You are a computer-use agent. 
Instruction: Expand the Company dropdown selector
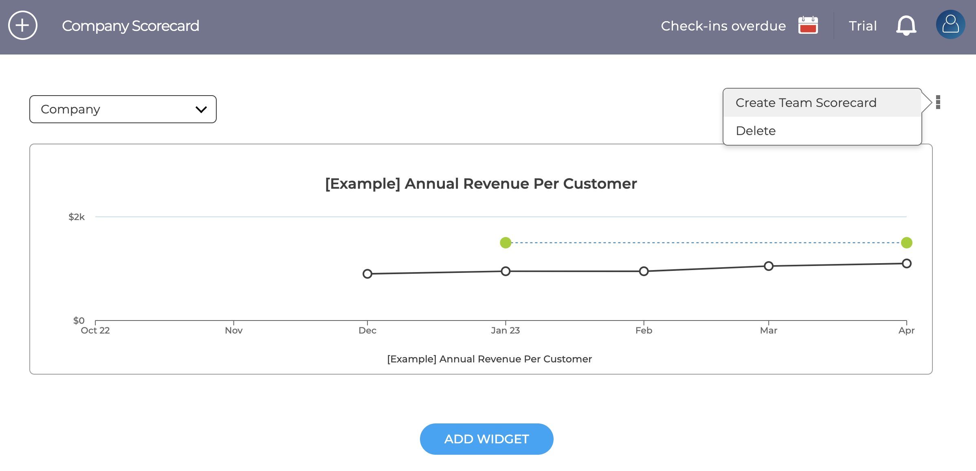(x=123, y=109)
